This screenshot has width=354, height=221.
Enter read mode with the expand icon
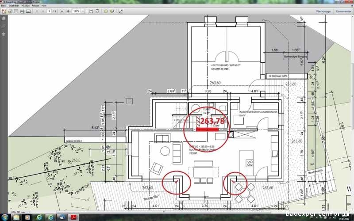pos(121,11)
